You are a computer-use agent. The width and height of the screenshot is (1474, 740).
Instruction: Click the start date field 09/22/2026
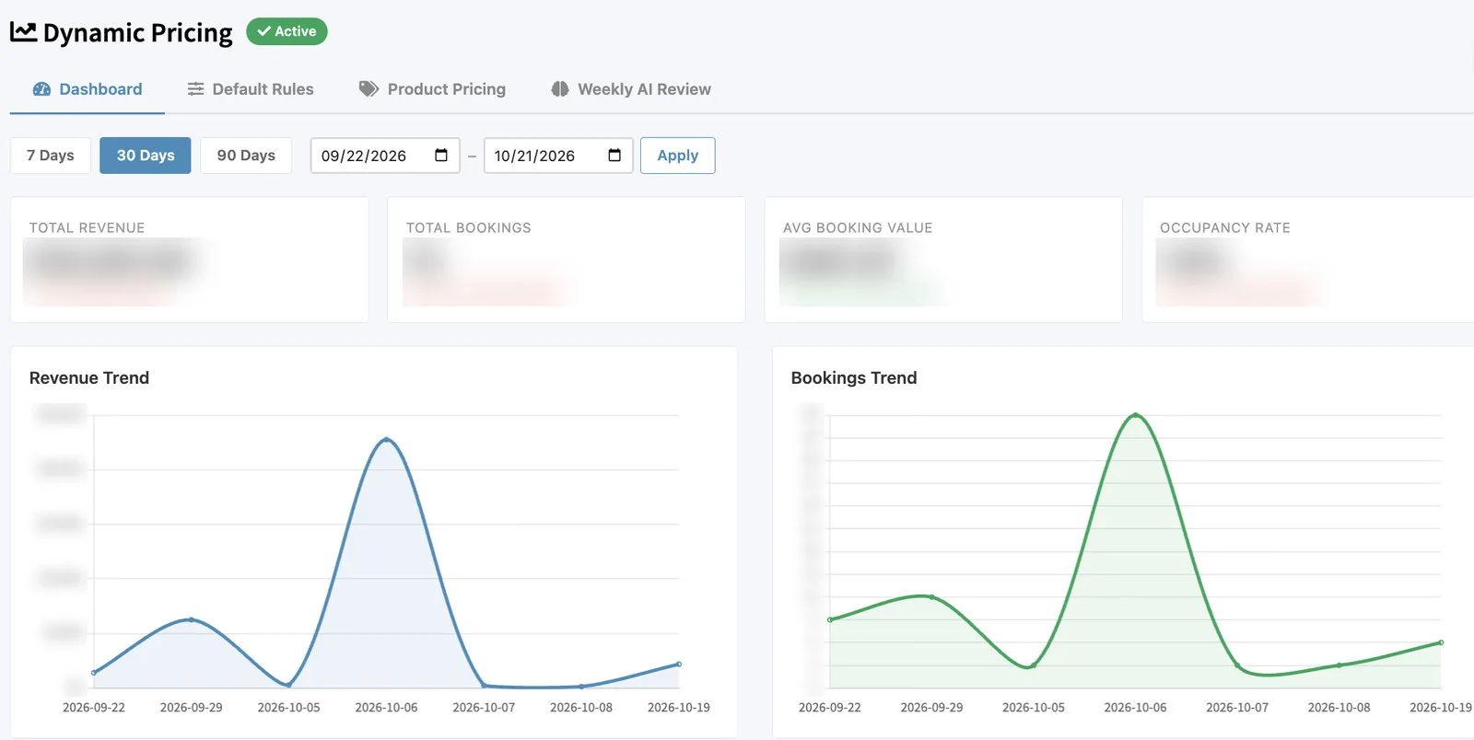[x=385, y=156]
